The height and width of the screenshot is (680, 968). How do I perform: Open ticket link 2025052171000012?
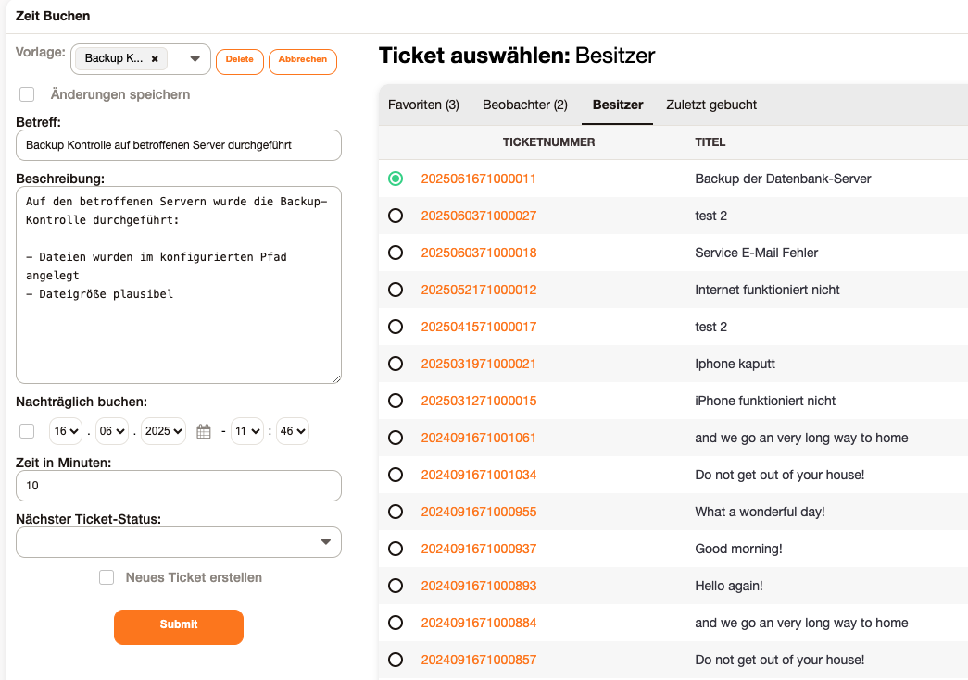pyautogui.click(x=479, y=290)
